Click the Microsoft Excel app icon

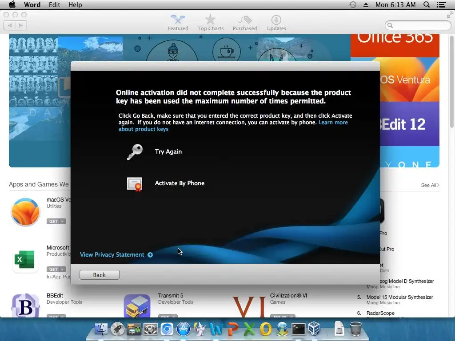click(25, 260)
